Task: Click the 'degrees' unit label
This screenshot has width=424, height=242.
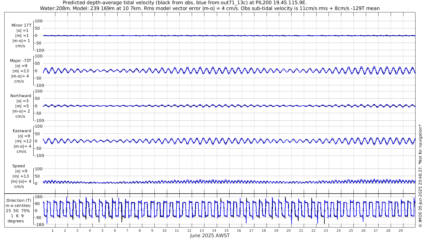Action: tap(16, 221)
